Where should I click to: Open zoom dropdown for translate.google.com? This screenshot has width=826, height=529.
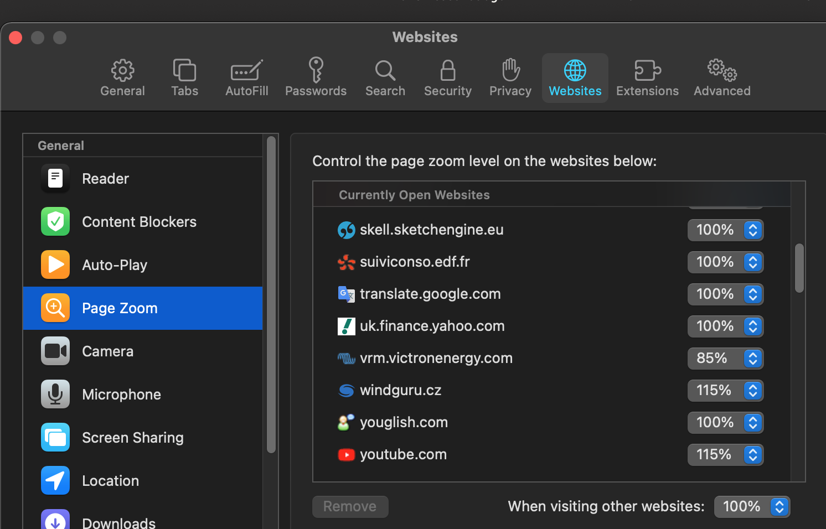[725, 294]
